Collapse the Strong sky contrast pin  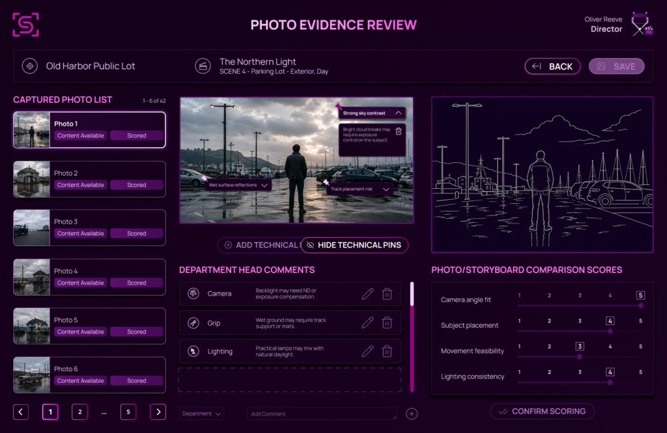pos(398,113)
